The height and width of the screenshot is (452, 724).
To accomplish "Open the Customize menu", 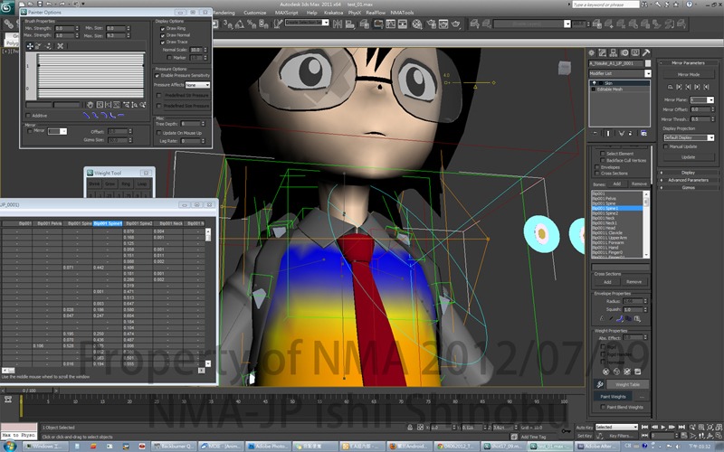I will pos(254,13).
